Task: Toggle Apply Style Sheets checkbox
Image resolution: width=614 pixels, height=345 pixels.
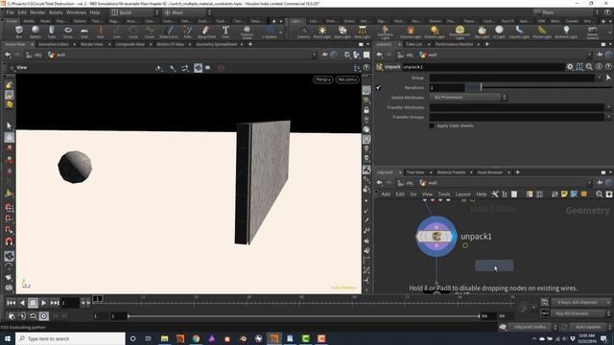Action: [432, 126]
